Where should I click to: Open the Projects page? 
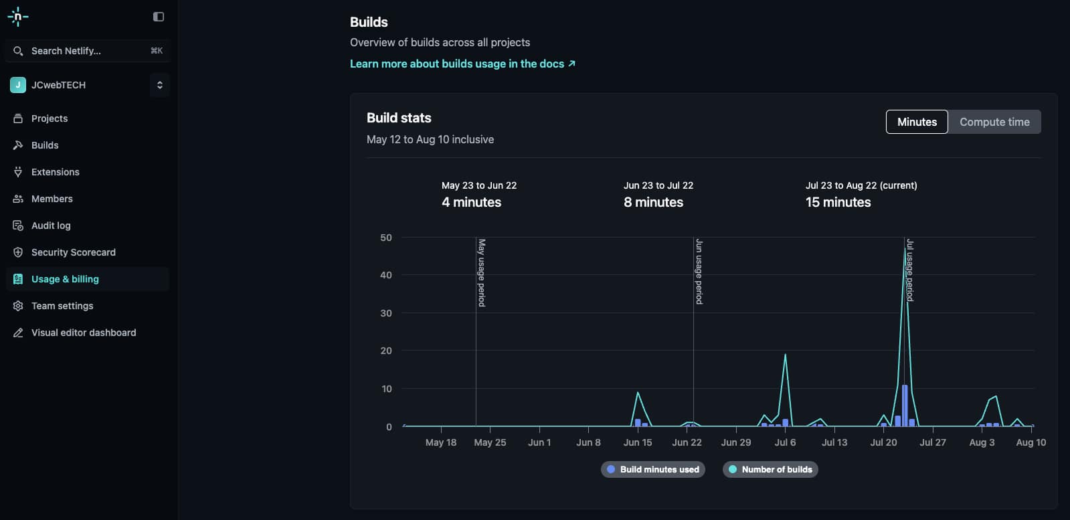click(x=88, y=118)
